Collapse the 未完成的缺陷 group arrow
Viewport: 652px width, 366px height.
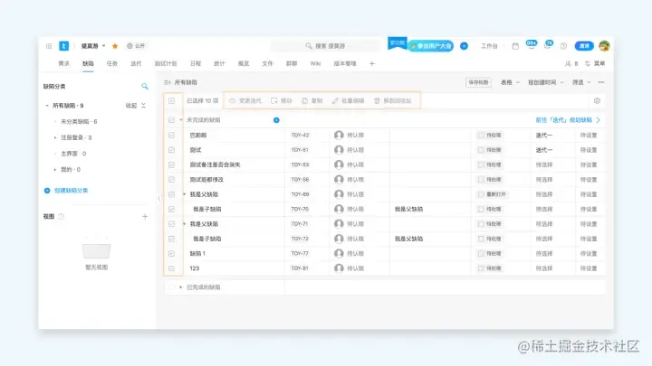coord(181,120)
